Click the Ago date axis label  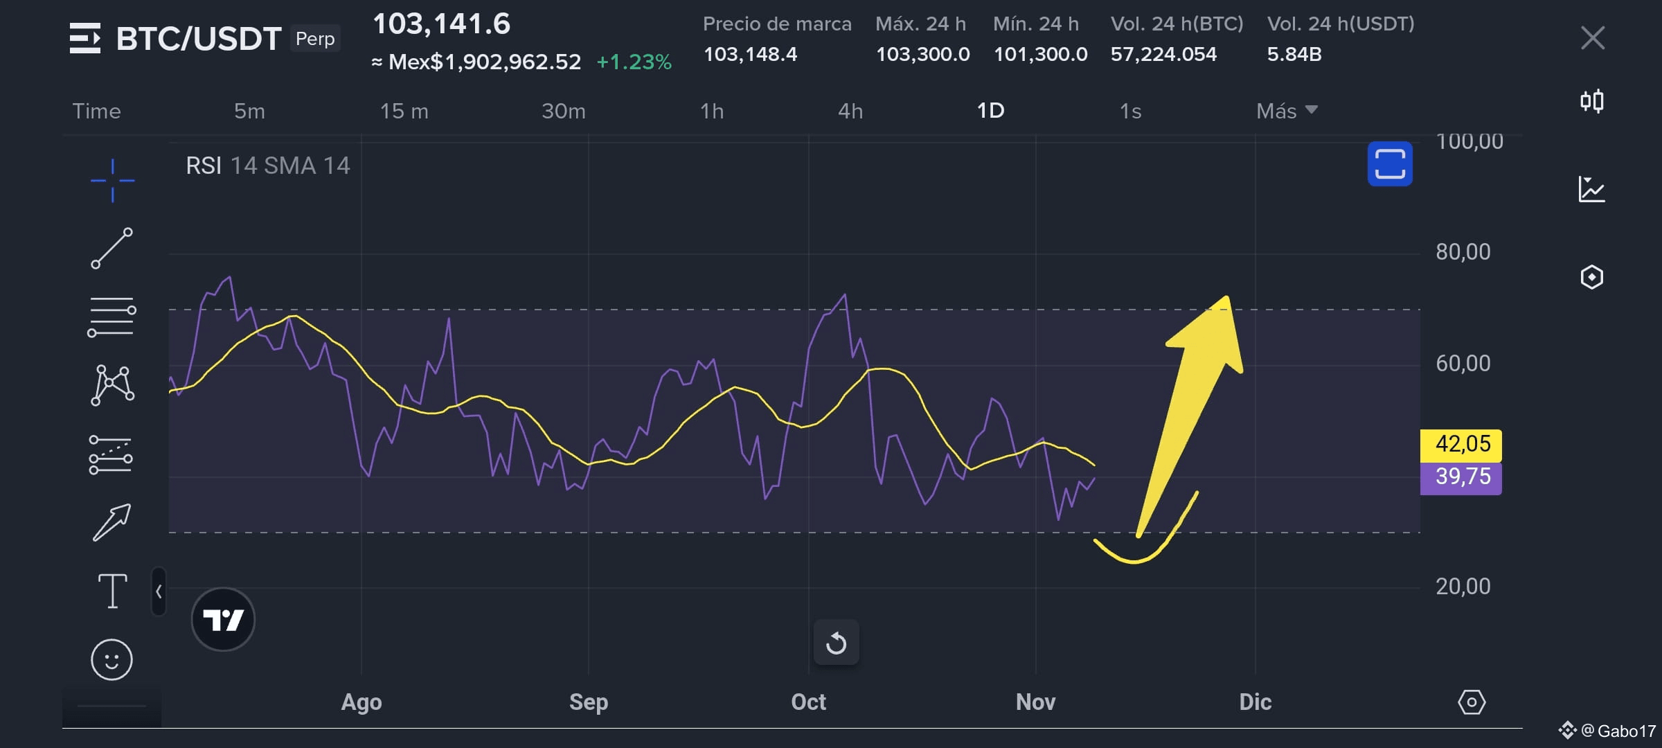pyautogui.click(x=361, y=702)
